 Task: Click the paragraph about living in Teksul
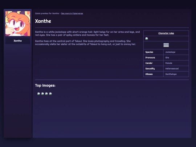tap(85, 42)
